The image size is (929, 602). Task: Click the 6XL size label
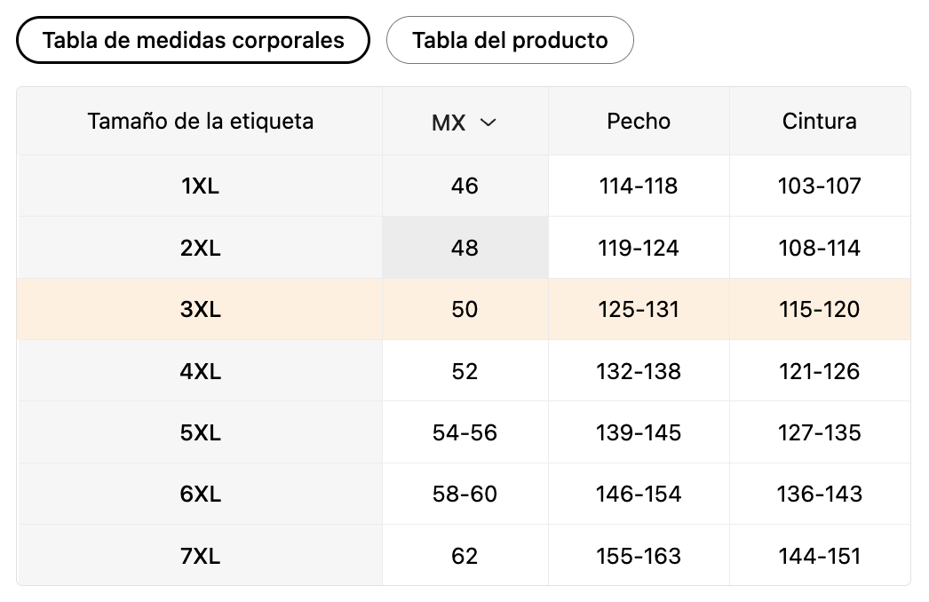pyautogui.click(x=200, y=494)
